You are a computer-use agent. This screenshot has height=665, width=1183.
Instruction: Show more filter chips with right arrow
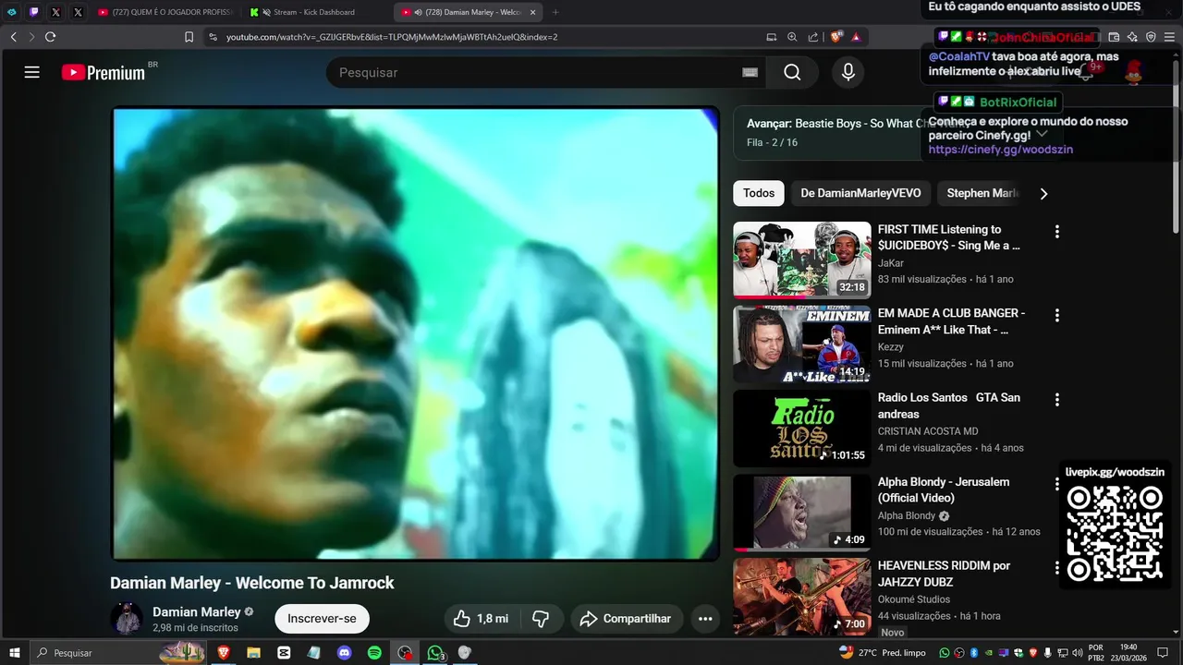pyautogui.click(x=1043, y=193)
